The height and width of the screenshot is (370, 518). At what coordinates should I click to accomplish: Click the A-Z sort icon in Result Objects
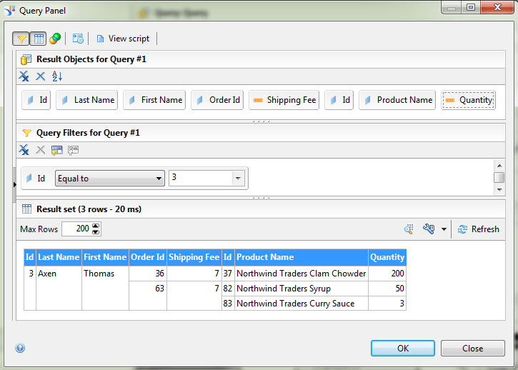coord(58,76)
